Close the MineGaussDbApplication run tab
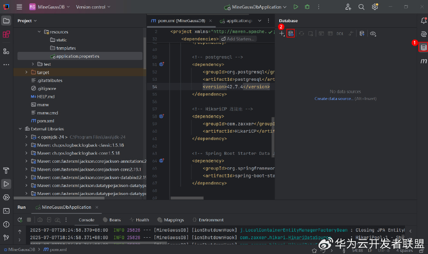 tap(97, 207)
